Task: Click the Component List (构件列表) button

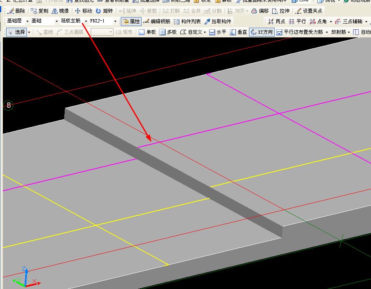Action: click(x=187, y=22)
